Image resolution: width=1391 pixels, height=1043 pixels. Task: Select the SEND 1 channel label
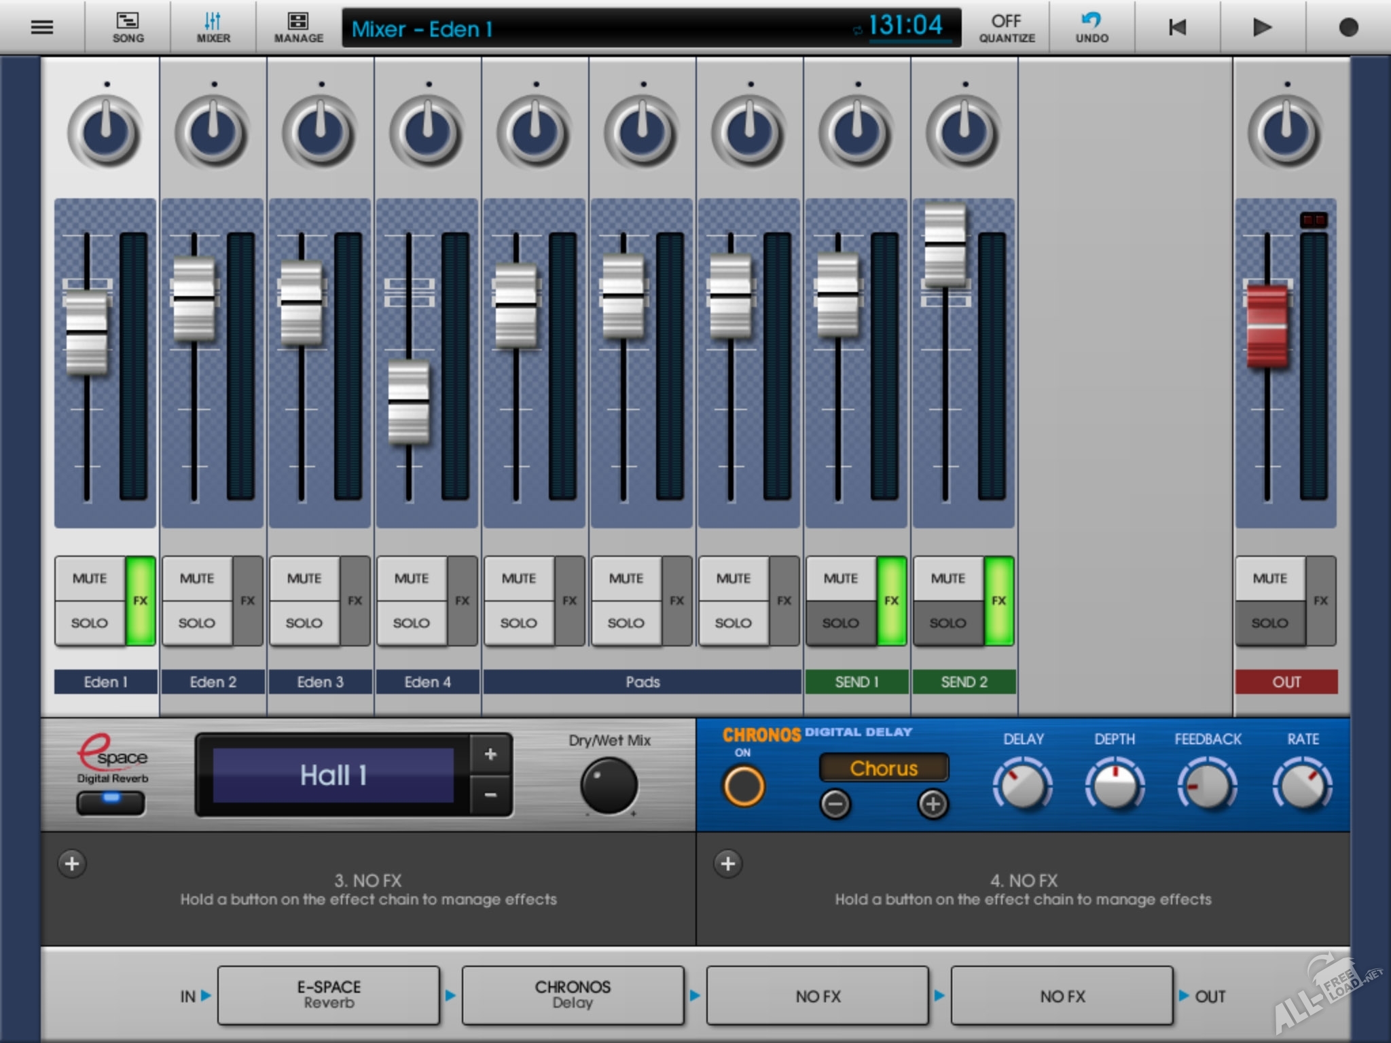coord(856,682)
